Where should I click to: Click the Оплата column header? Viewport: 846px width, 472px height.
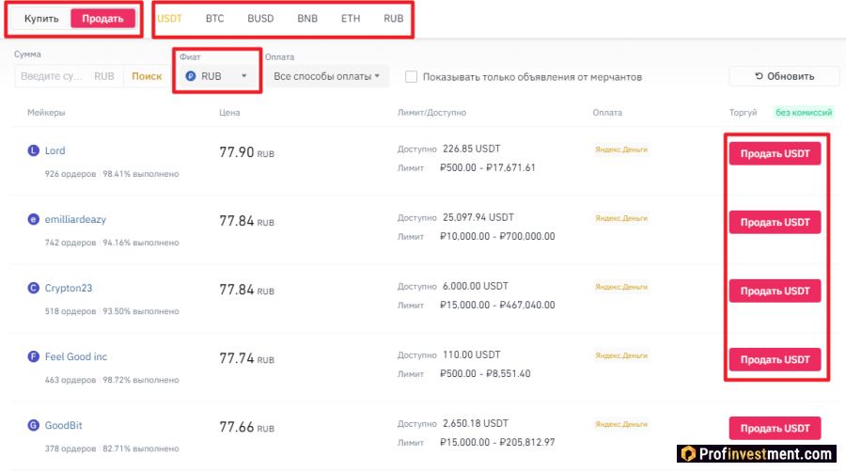pos(607,112)
